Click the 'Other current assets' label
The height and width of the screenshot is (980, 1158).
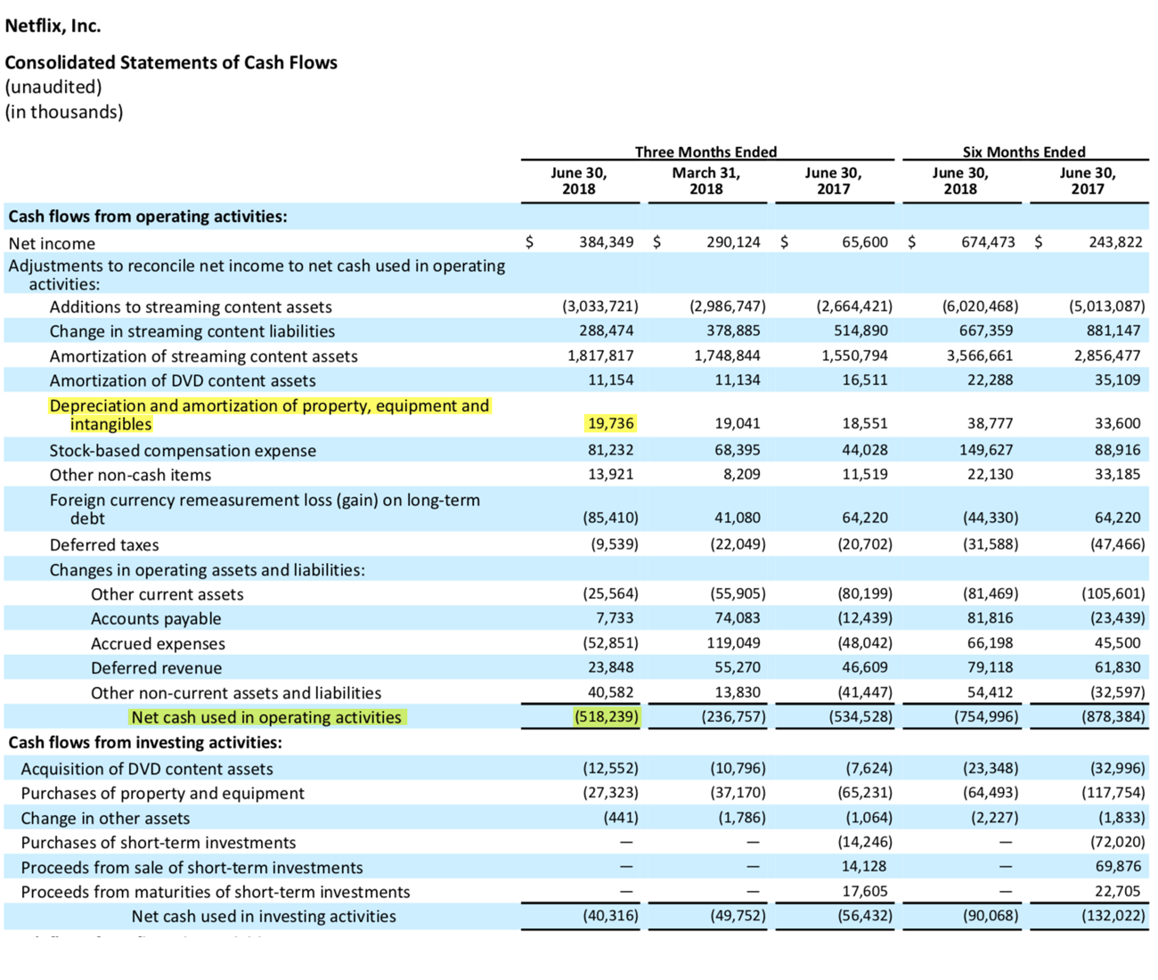tap(167, 594)
